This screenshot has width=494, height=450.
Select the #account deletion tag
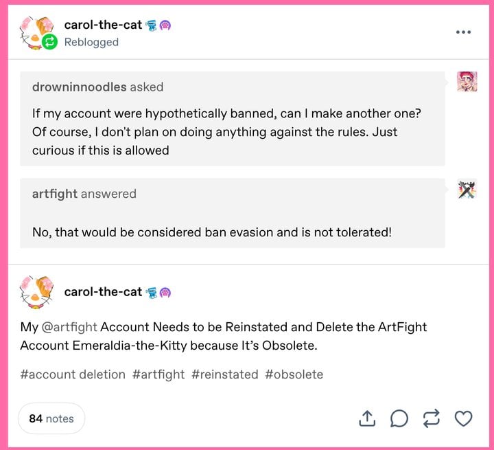(73, 374)
